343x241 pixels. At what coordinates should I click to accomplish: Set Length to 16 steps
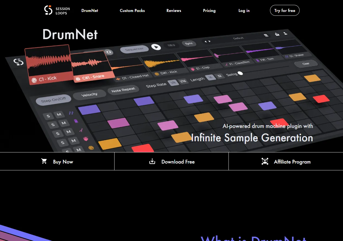(x=210, y=77)
